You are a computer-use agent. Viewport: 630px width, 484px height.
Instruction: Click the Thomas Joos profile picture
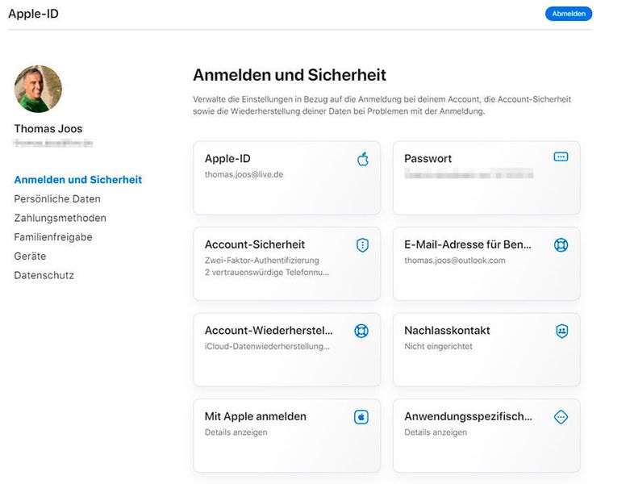coord(38,89)
